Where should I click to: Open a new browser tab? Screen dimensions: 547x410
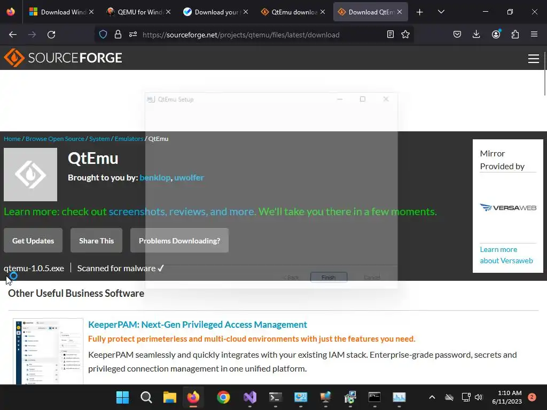(420, 12)
